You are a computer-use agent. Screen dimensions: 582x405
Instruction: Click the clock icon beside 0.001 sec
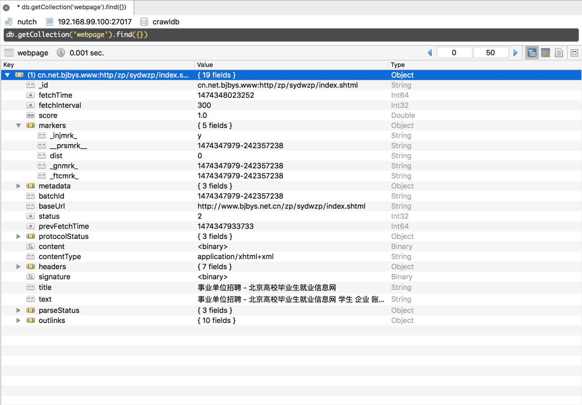(61, 52)
